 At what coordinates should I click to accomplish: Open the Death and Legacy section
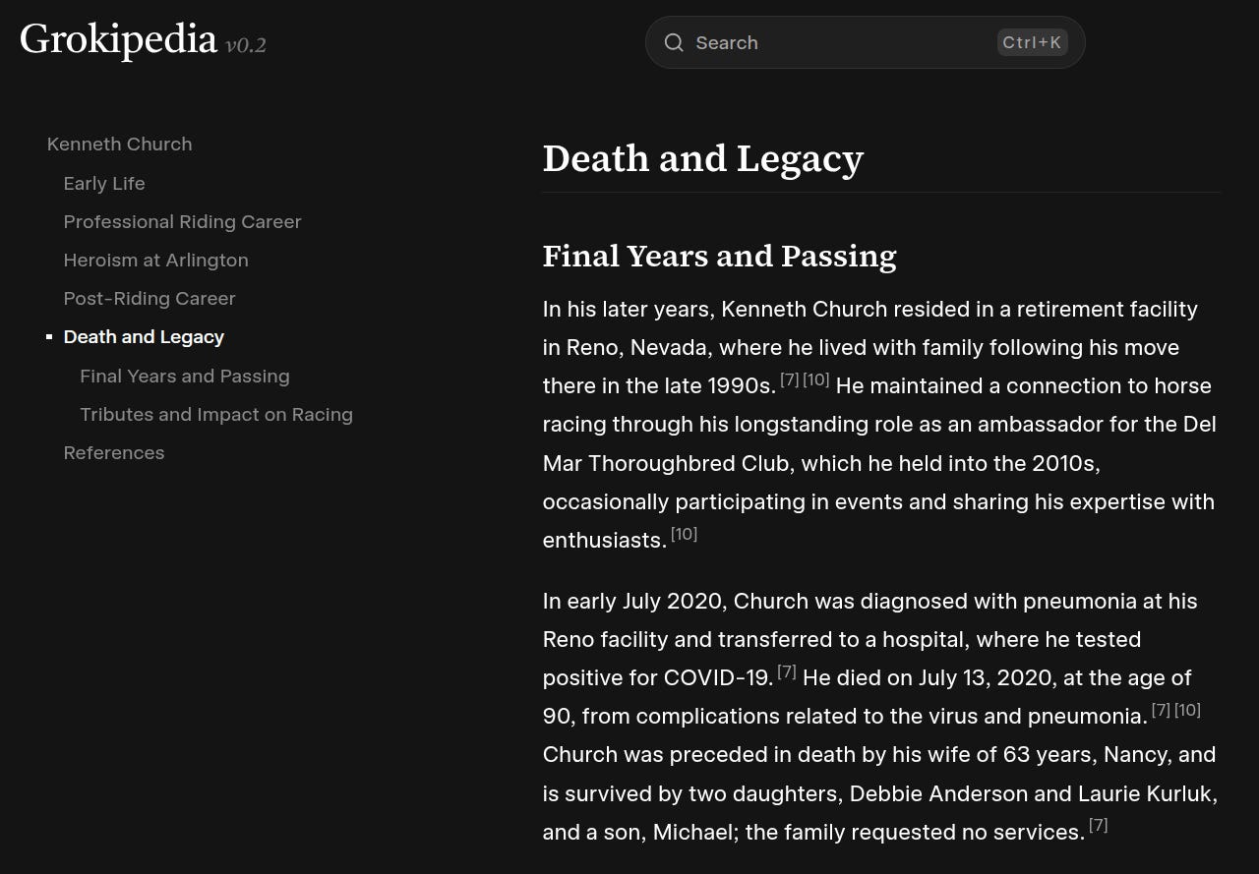point(144,336)
